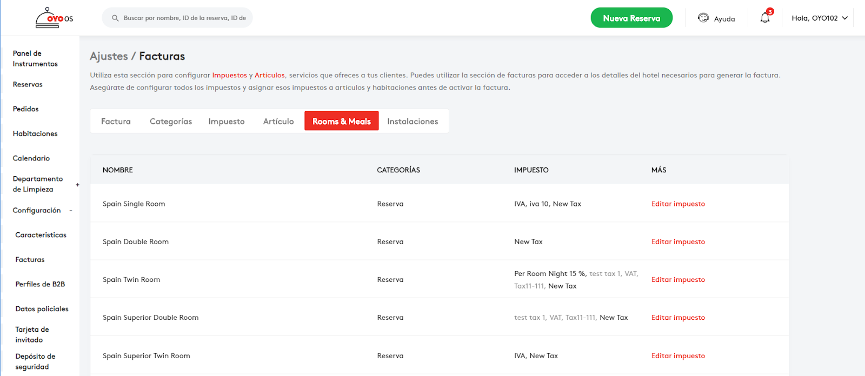Switch to the Artículo tab
865x376 pixels.
click(x=278, y=122)
